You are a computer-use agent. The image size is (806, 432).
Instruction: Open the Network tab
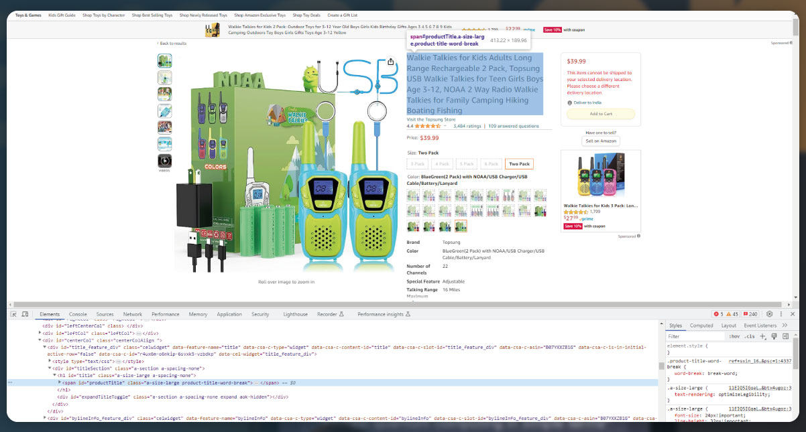pos(132,314)
